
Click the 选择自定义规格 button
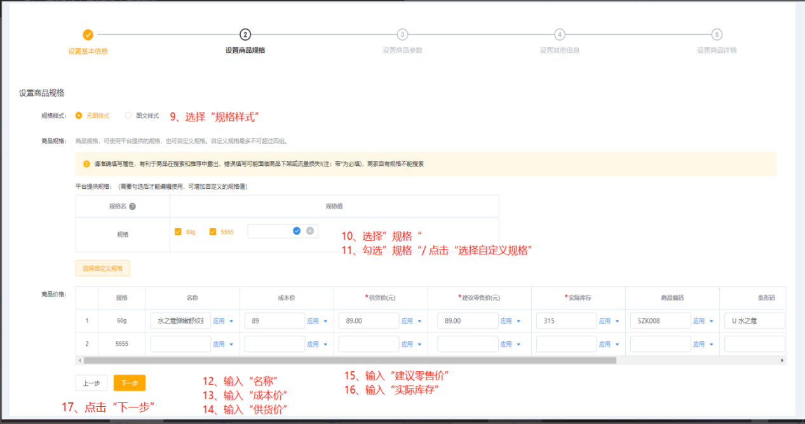point(103,268)
